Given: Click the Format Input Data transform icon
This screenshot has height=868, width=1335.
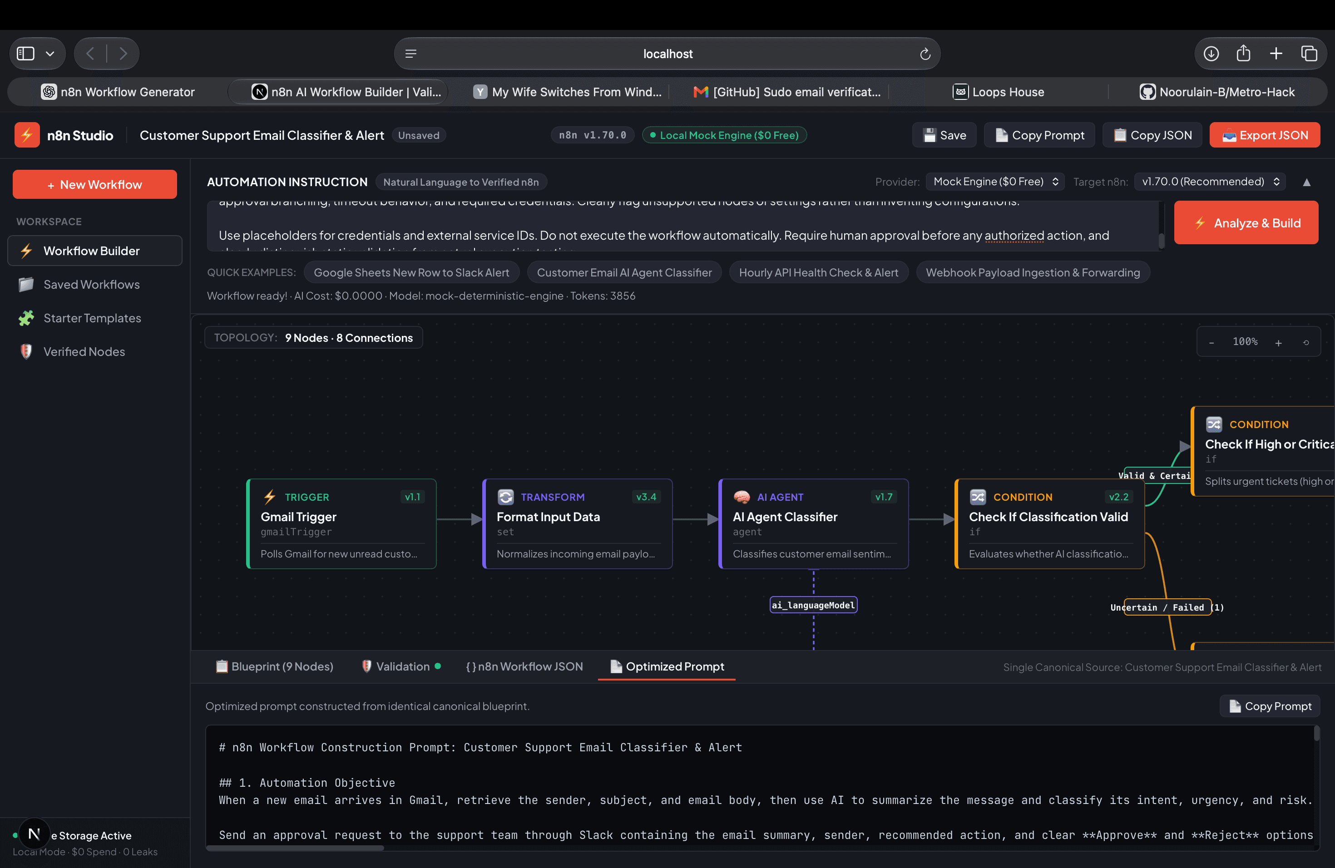Looking at the screenshot, I should pos(505,497).
